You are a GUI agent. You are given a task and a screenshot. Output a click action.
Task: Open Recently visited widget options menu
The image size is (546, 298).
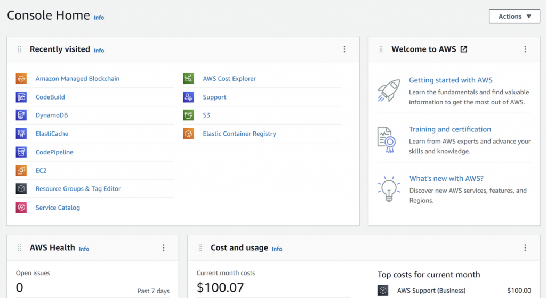344,49
